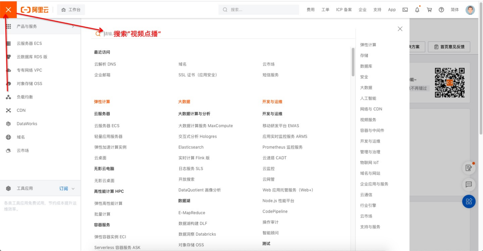Switch language via 简体
The image size is (483, 251).
click(x=455, y=10)
